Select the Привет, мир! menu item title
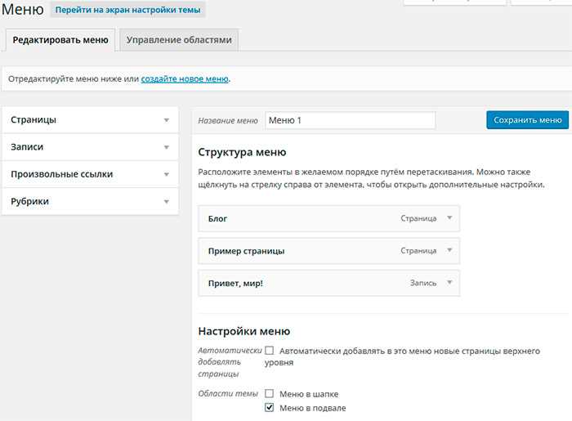Screen dimensions: 572x421 pos(235,284)
